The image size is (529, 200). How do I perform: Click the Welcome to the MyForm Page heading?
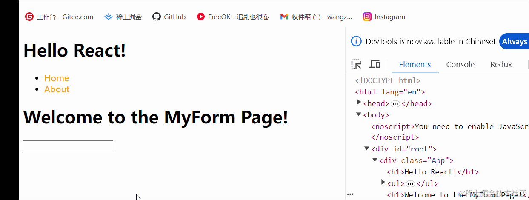(x=156, y=117)
